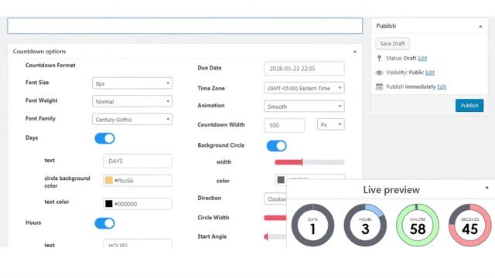Click the black #000000 text color swatch
Viewport: 495px width, 278px height.
[x=108, y=204]
